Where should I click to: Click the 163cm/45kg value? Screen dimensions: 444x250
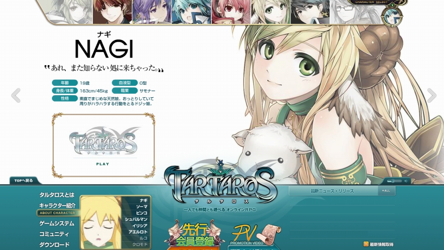94,91
